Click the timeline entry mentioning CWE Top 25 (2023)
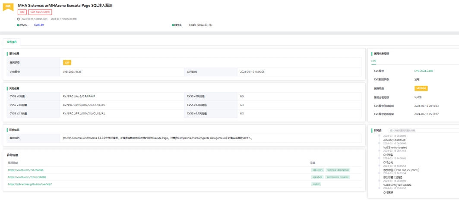This screenshot has height=200, width=459. click(402, 170)
